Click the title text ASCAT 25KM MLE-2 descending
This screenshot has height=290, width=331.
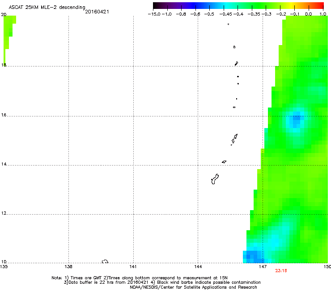pos(47,7)
